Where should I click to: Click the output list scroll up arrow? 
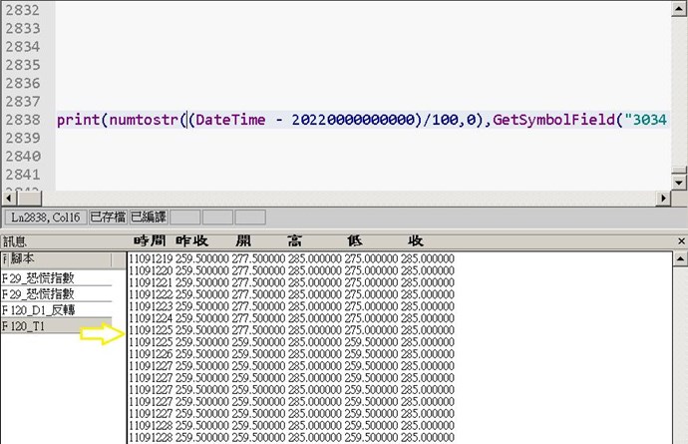(680, 259)
